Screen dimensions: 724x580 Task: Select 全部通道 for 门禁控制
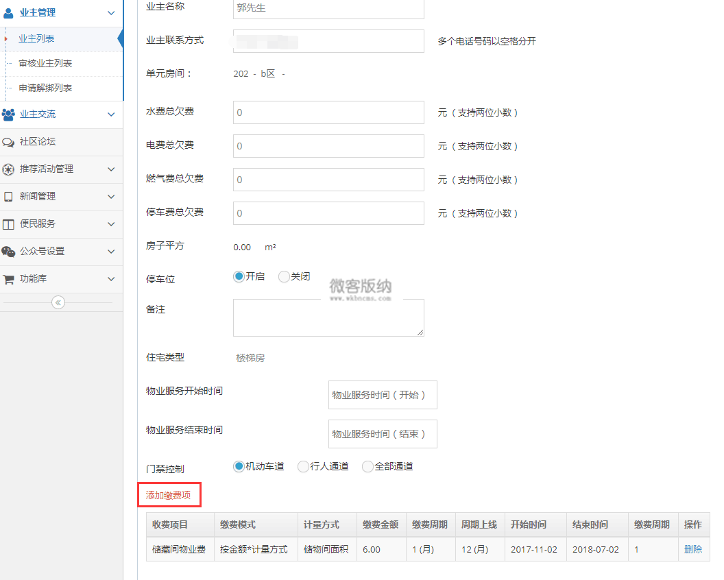click(367, 466)
